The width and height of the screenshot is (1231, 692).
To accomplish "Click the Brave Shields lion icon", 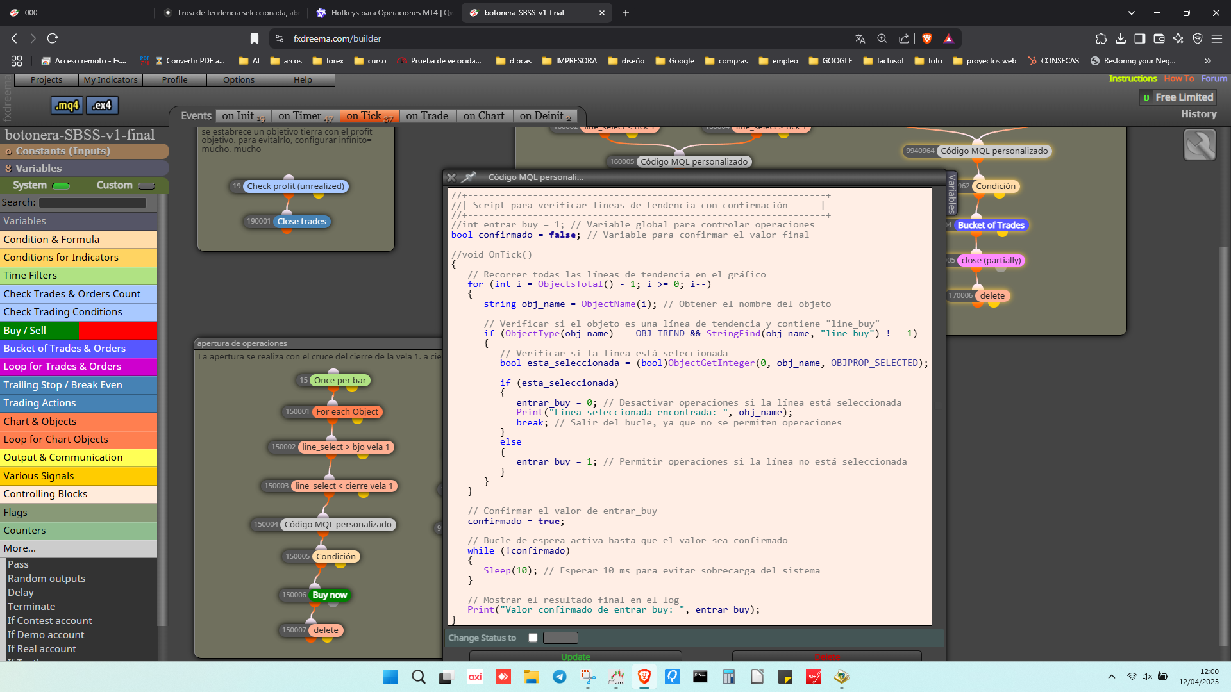I will coord(926,38).
